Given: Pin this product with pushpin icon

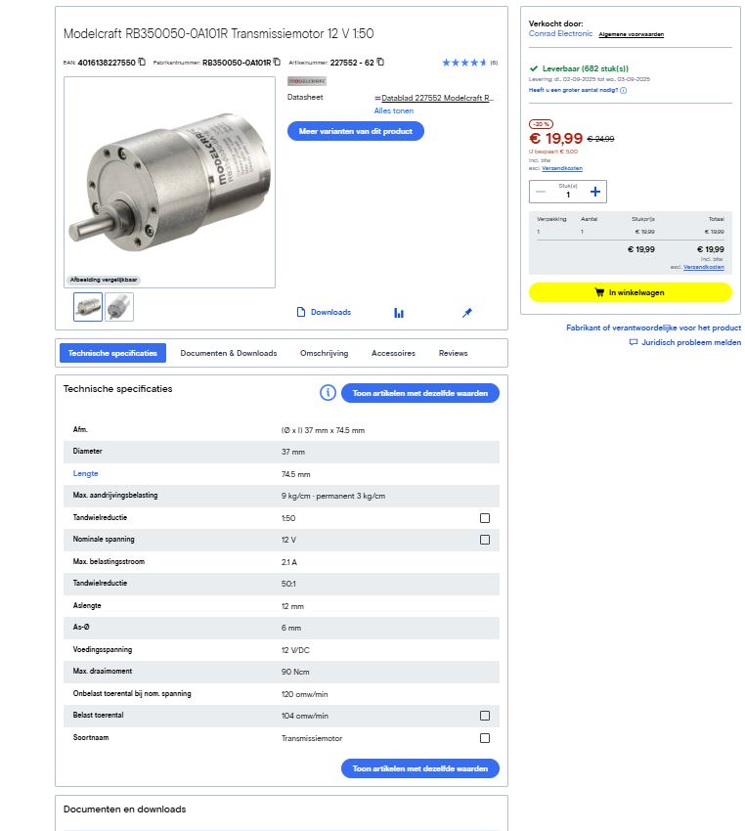Looking at the screenshot, I should coord(466,313).
